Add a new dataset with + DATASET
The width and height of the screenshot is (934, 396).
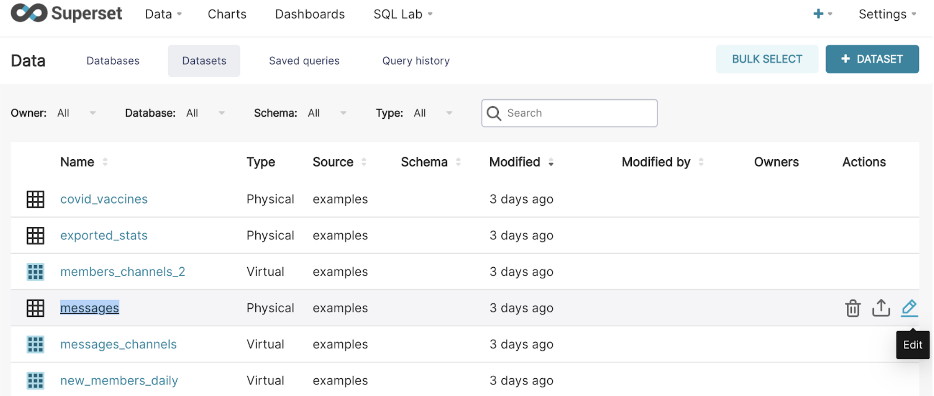click(x=872, y=59)
